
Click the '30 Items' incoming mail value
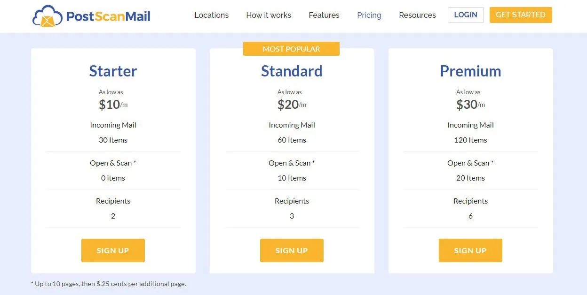pyautogui.click(x=113, y=140)
